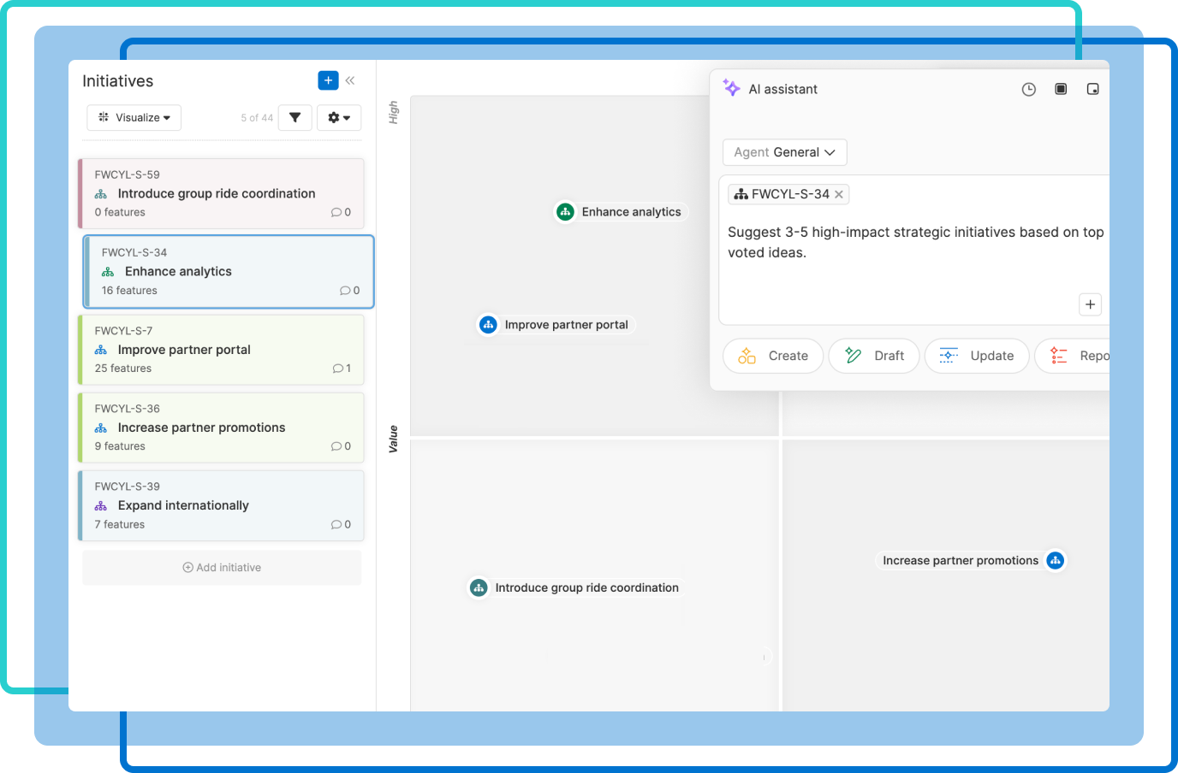The image size is (1178, 773).
Task: Select the Increase partner promotions card
Action: pos(222,428)
